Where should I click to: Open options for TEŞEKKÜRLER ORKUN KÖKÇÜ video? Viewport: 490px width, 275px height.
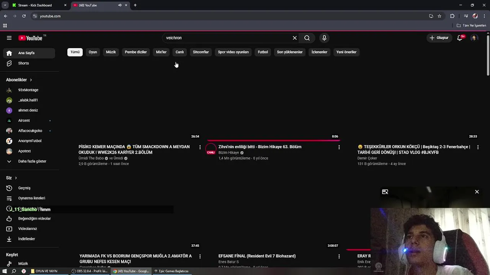(478, 147)
